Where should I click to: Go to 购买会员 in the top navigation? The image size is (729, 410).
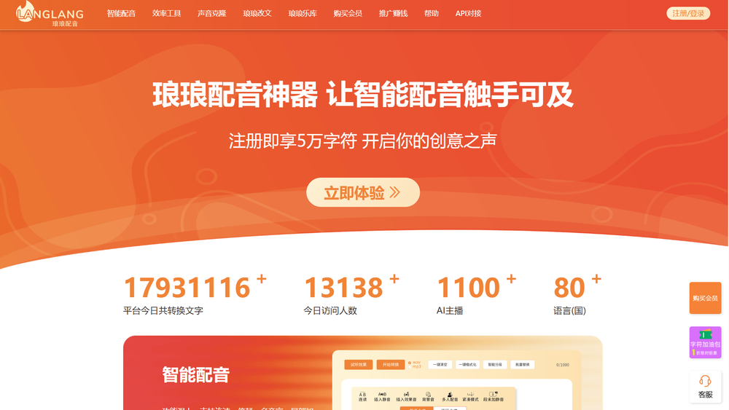pyautogui.click(x=348, y=13)
